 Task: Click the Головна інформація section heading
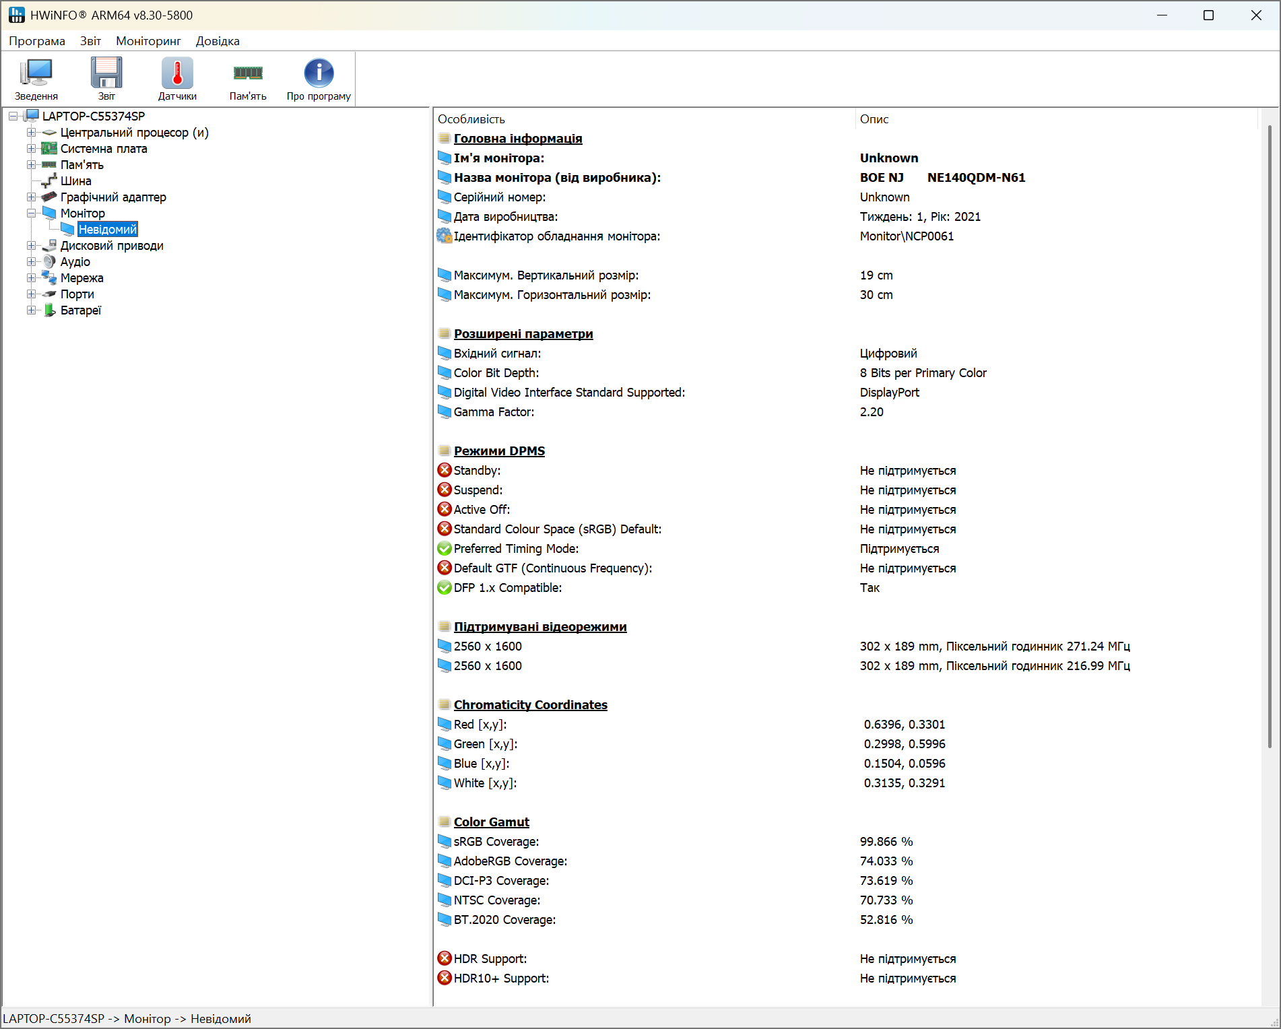tap(518, 139)
